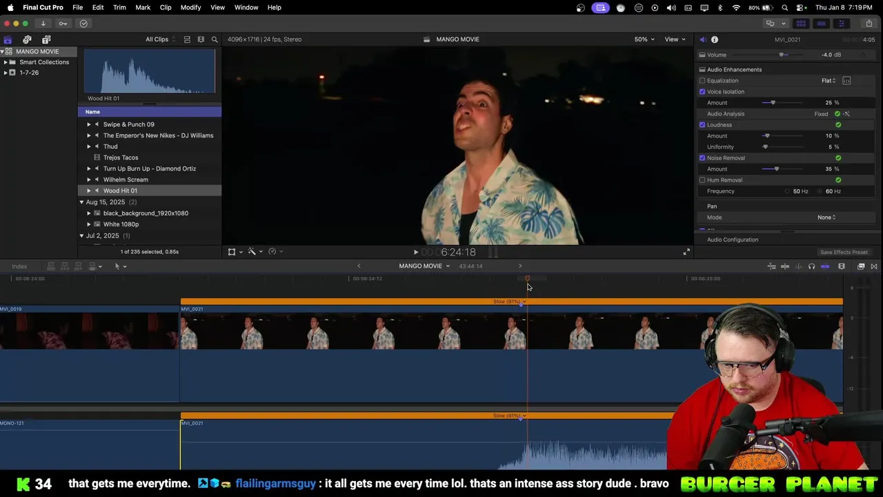Open clip appearance options in timeline
The image size is (883, 497).
[x=842, y=266]
